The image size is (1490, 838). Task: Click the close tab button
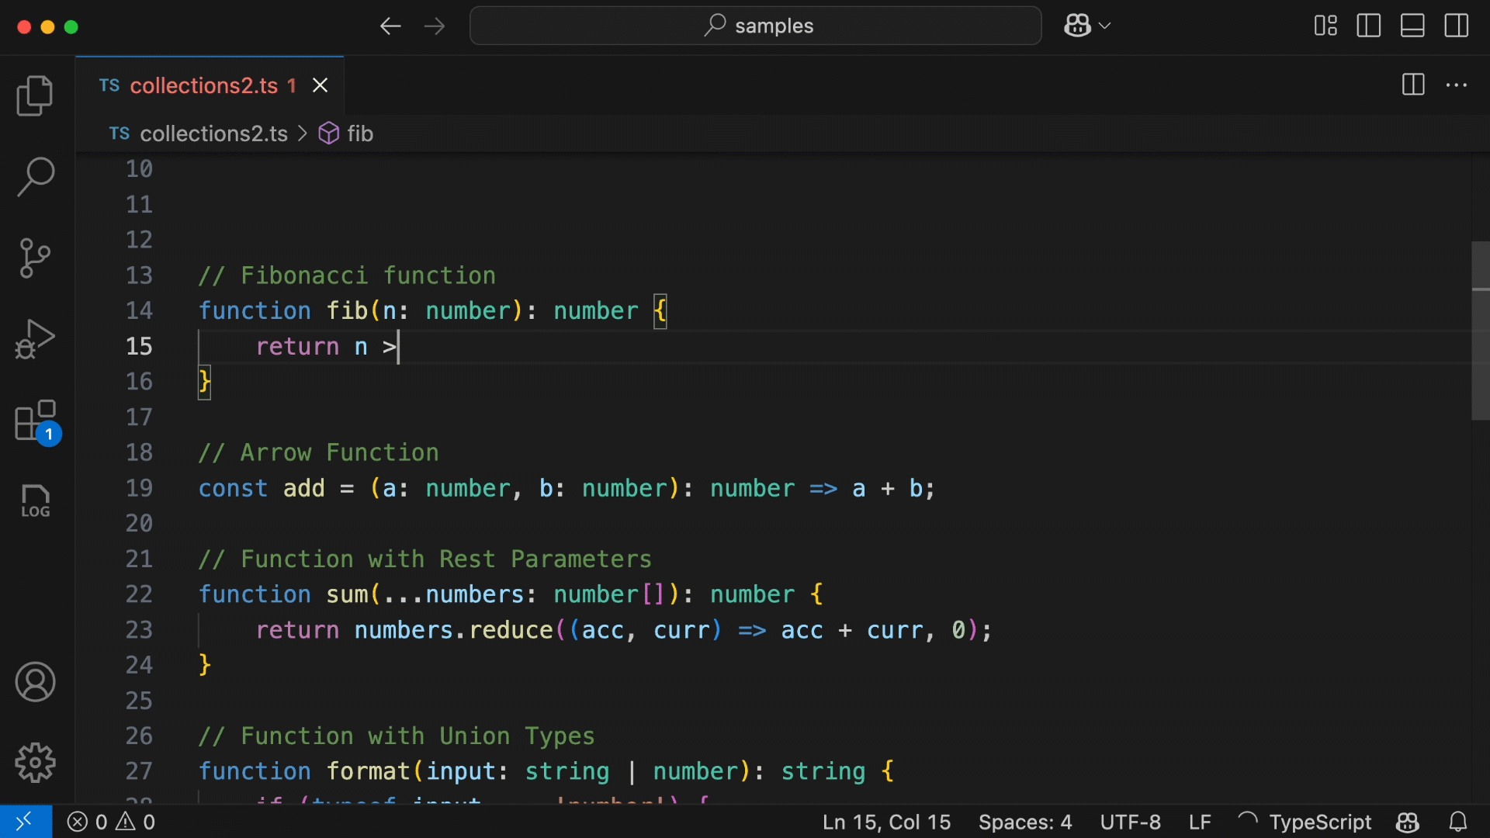point(321,85)
